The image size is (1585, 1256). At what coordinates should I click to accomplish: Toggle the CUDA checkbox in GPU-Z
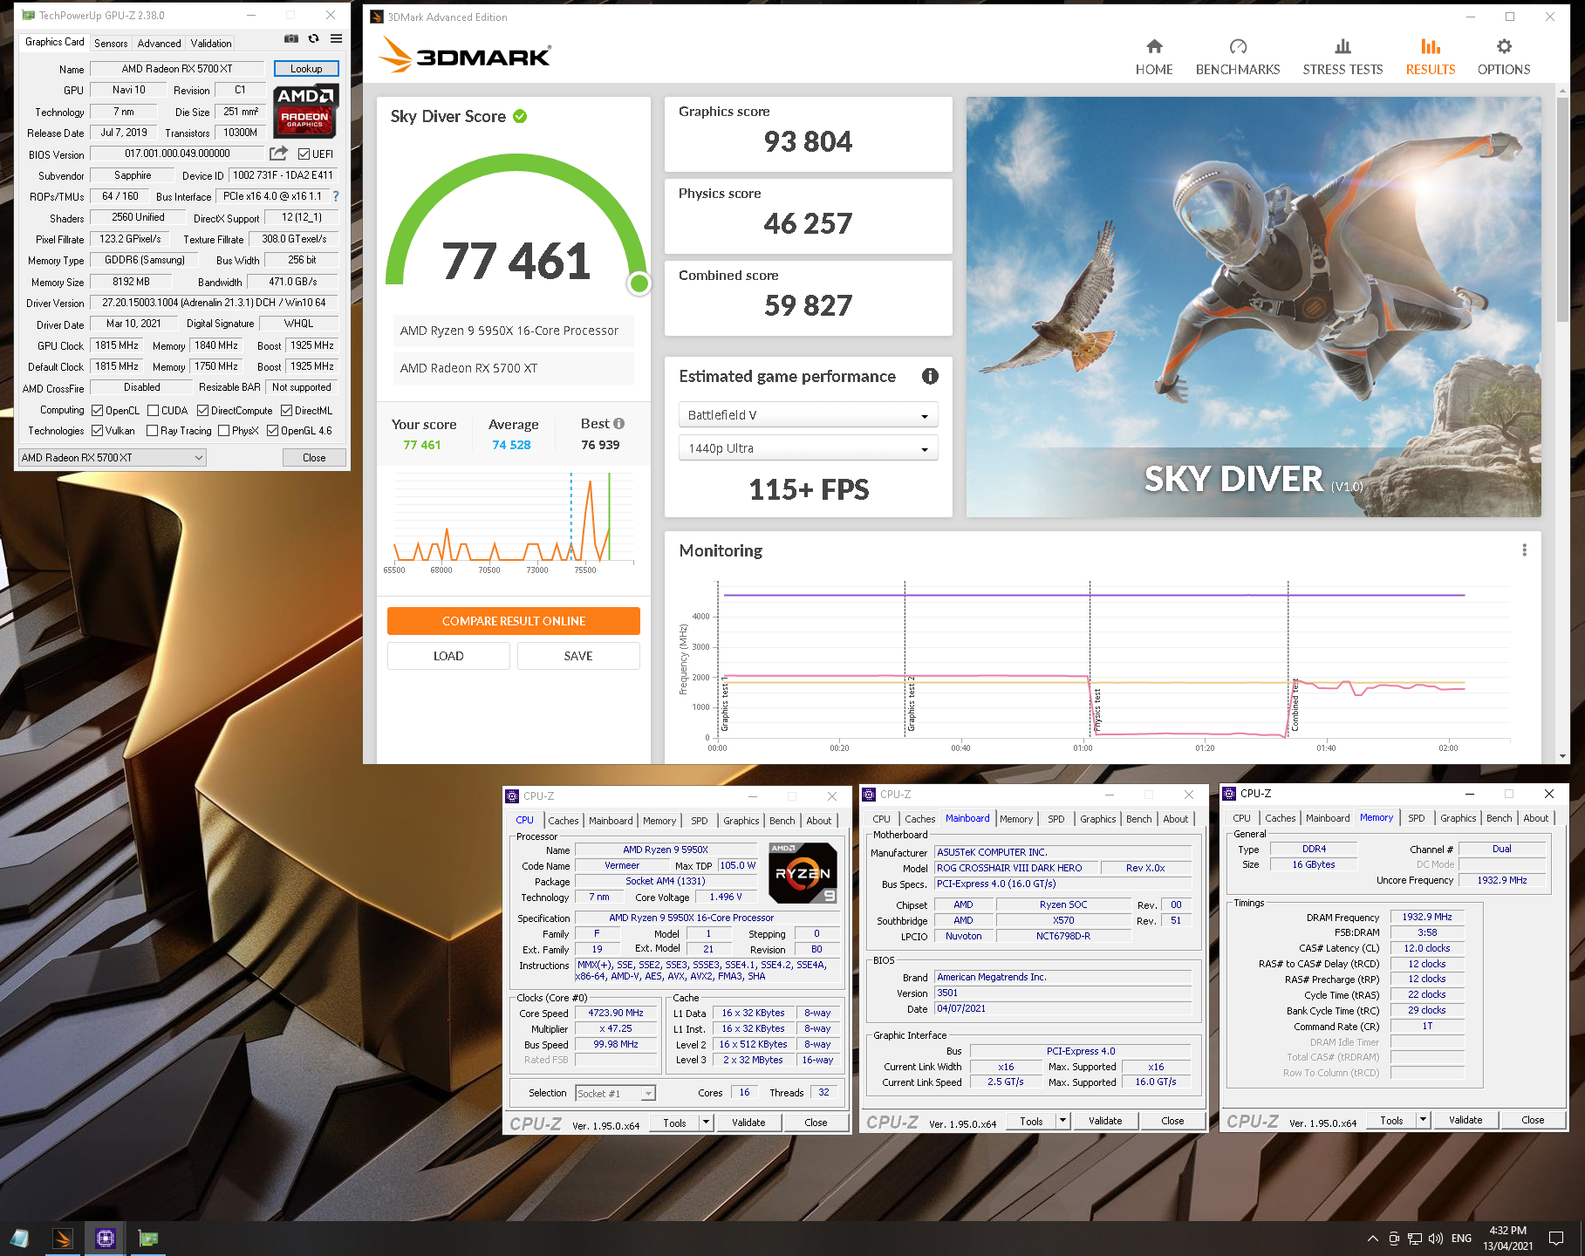pyautogui.click(x=153, y=410)
